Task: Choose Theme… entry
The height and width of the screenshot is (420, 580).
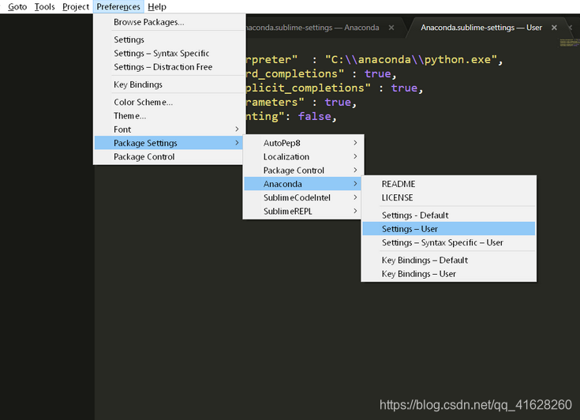Action: (x=170, y=116)
